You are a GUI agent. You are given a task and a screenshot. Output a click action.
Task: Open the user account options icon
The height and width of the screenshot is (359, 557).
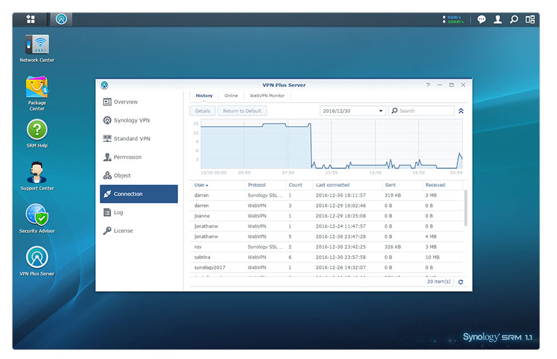pyautogui.click(x=498, y=19)
